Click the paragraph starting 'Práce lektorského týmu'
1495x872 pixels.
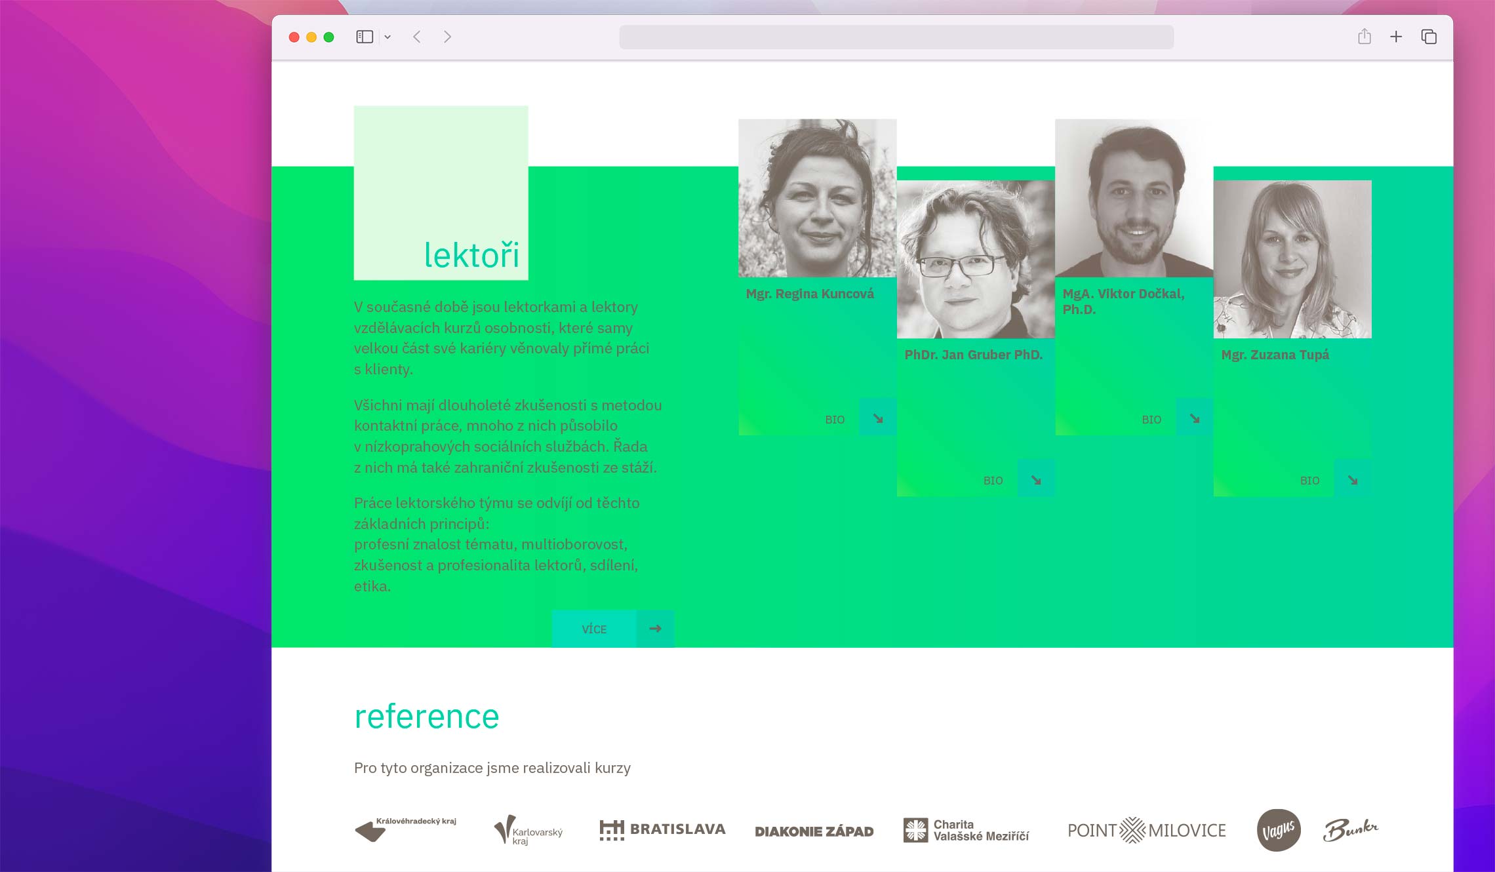click(x=497, y=544)
